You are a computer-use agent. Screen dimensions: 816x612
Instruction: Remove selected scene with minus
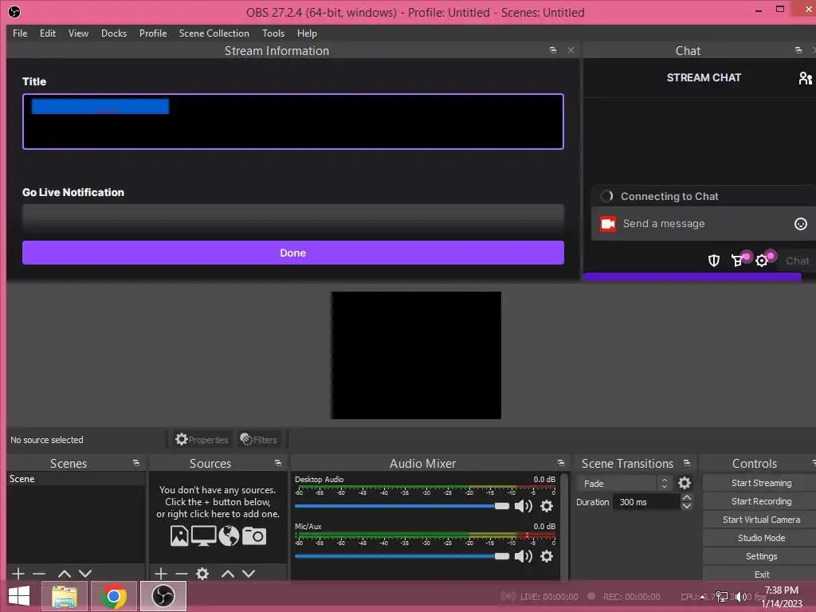39,574
